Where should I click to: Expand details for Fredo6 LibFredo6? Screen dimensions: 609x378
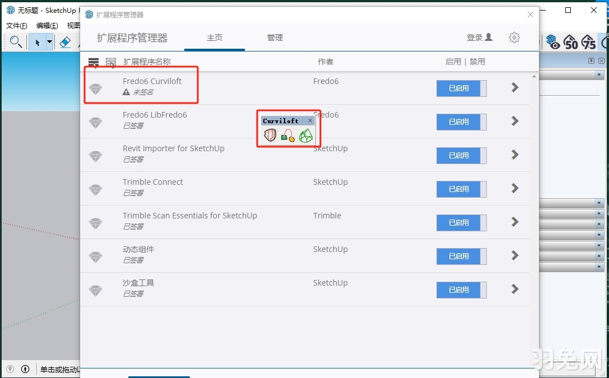coord(515,122)
